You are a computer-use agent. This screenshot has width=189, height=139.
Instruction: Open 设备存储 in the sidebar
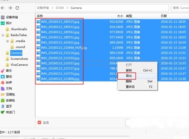click(9, 17)
